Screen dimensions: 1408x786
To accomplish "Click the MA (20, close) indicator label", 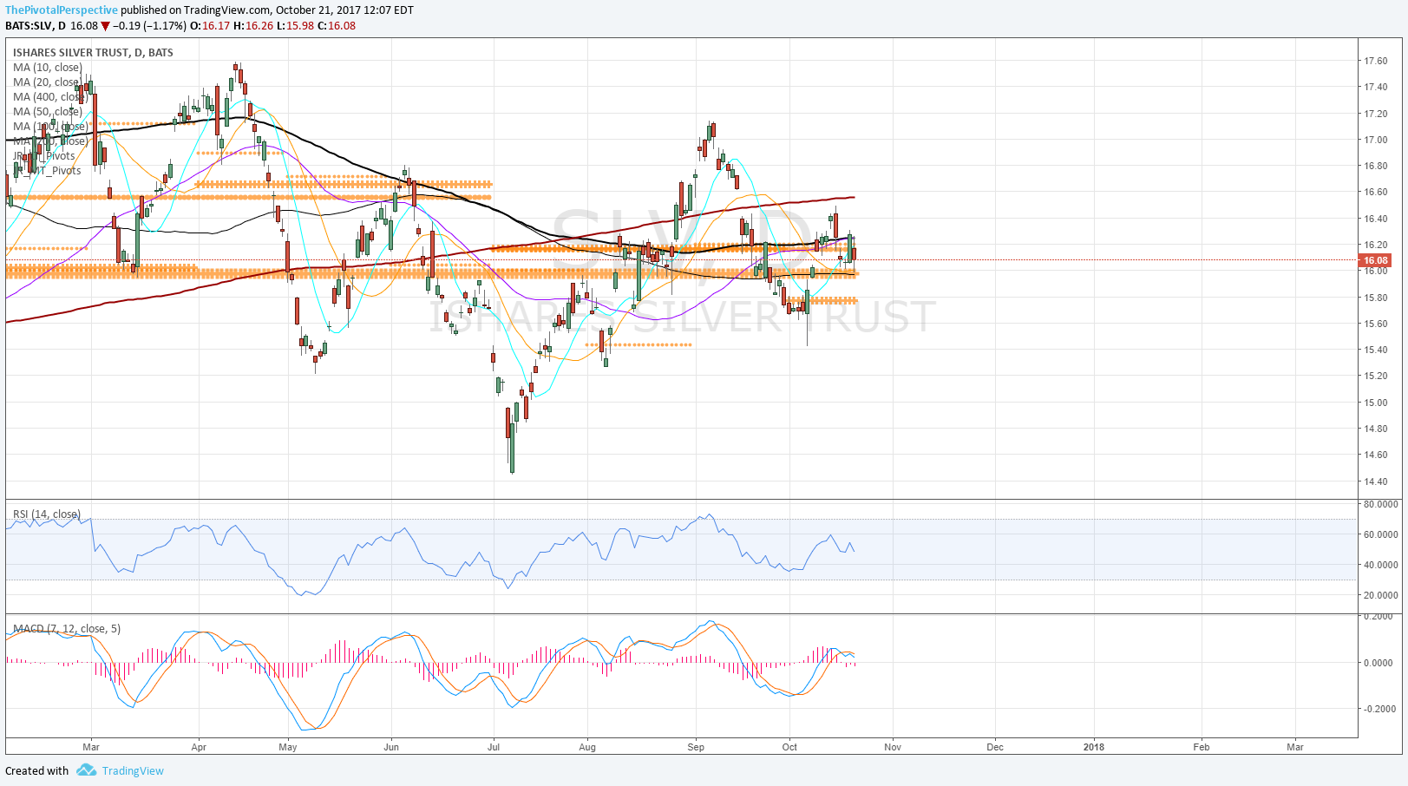I will tap(48, 82).
